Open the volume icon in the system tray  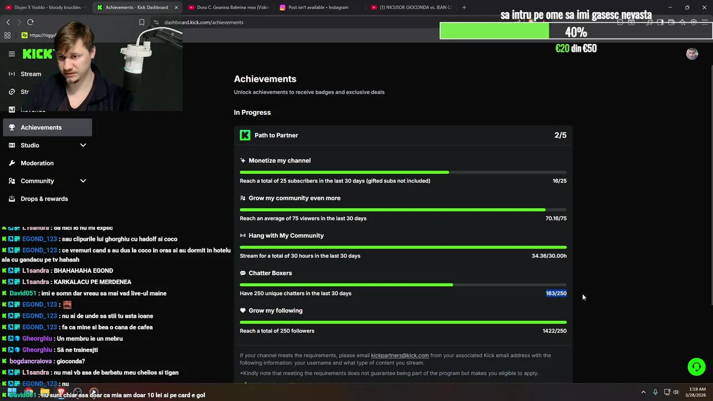676,392
